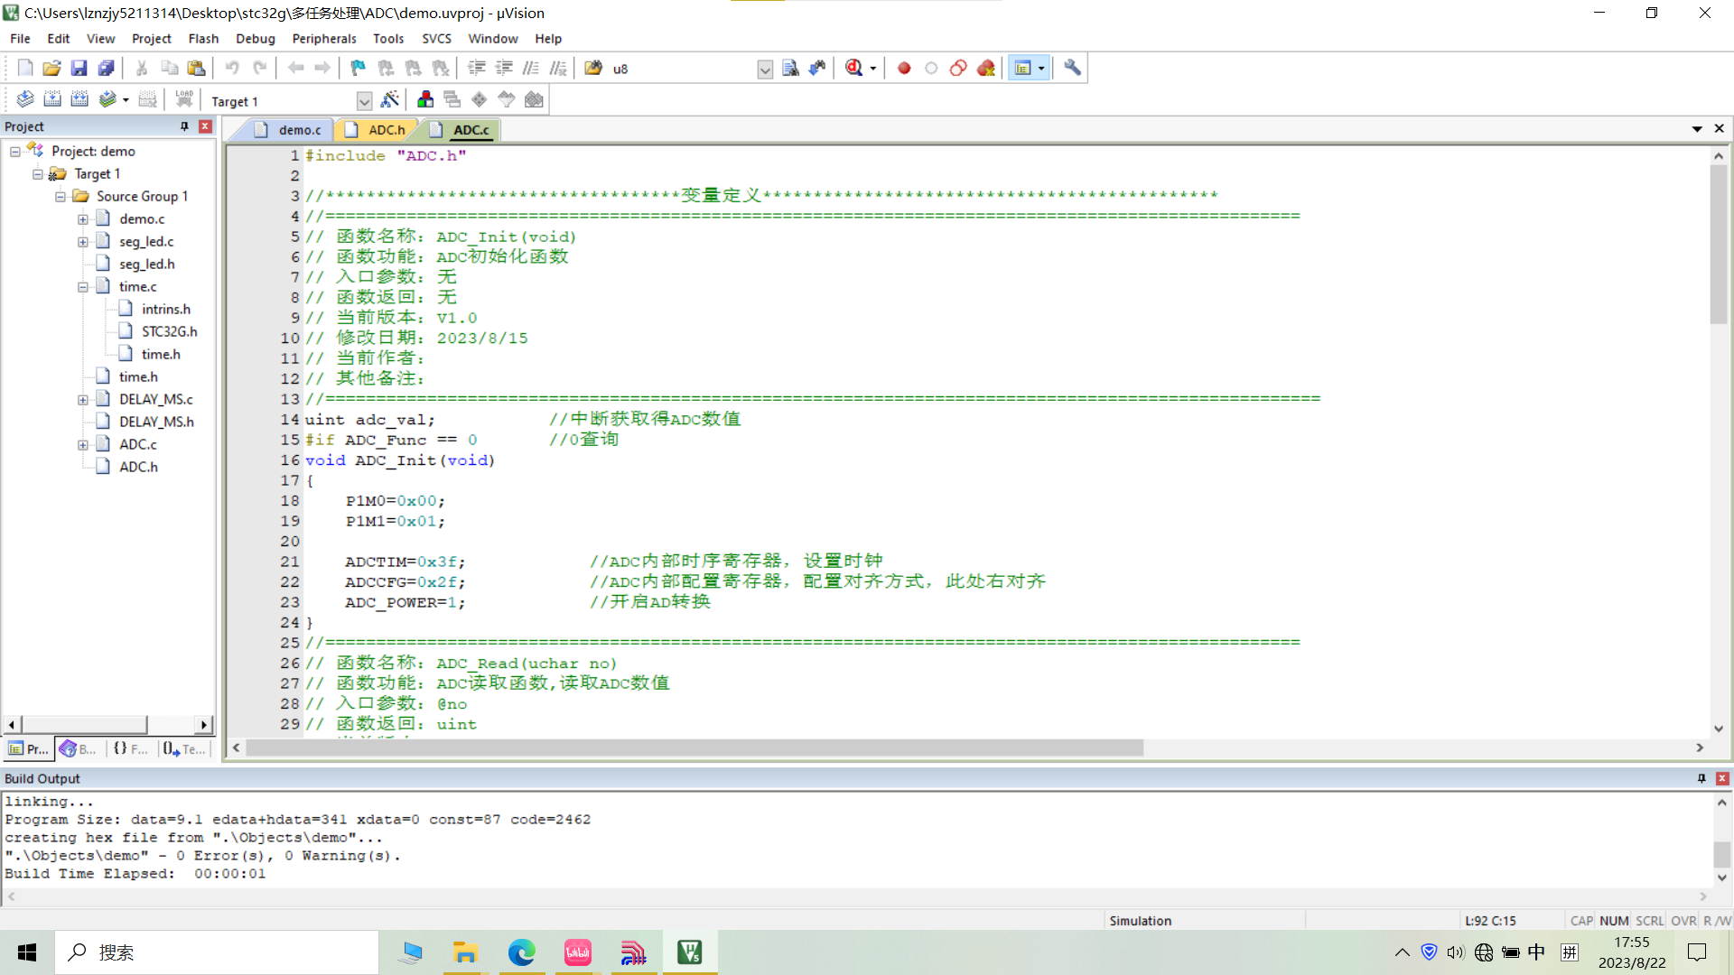Paste from clipboard using the toolbar icon
The image size is (1734, 975).
click(x=196, y=68)
